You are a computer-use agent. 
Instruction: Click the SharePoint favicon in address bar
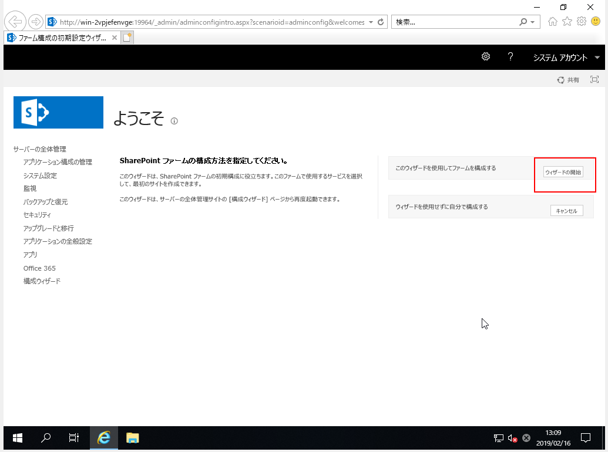[x=52, y=22]
